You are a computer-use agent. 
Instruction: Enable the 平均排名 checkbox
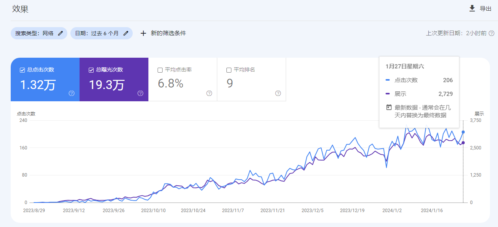pos(229,70)
